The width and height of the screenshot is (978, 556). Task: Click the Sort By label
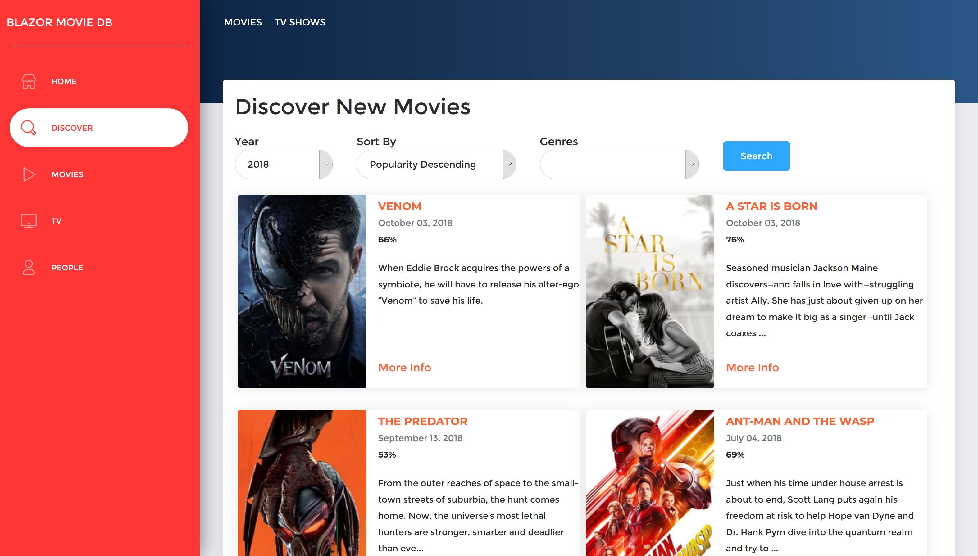click(376, 142)
